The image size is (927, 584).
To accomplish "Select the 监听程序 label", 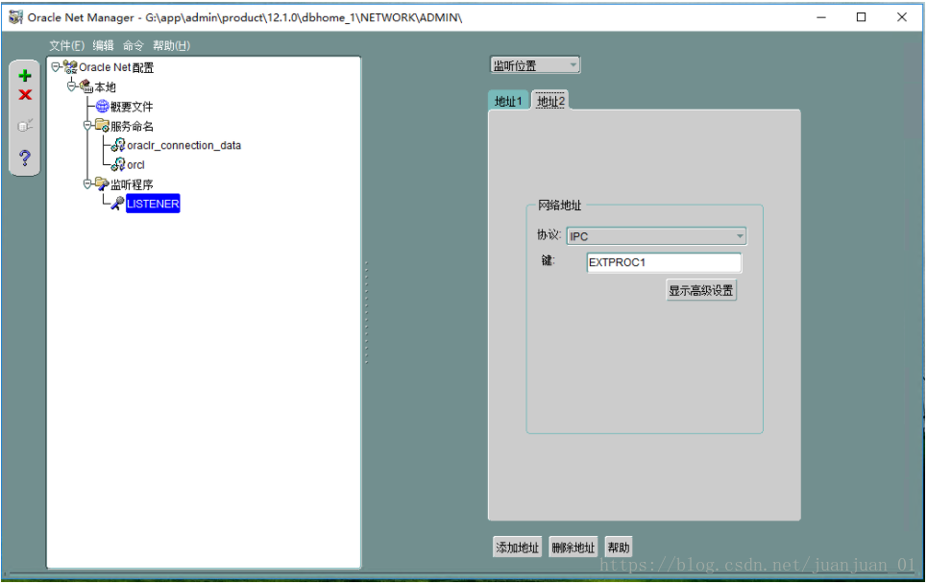I will (132, 184).
